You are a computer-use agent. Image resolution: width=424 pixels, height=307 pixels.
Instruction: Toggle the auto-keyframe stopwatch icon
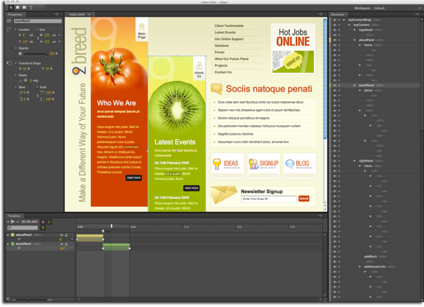pyautogui.click(x=43, y=222)
